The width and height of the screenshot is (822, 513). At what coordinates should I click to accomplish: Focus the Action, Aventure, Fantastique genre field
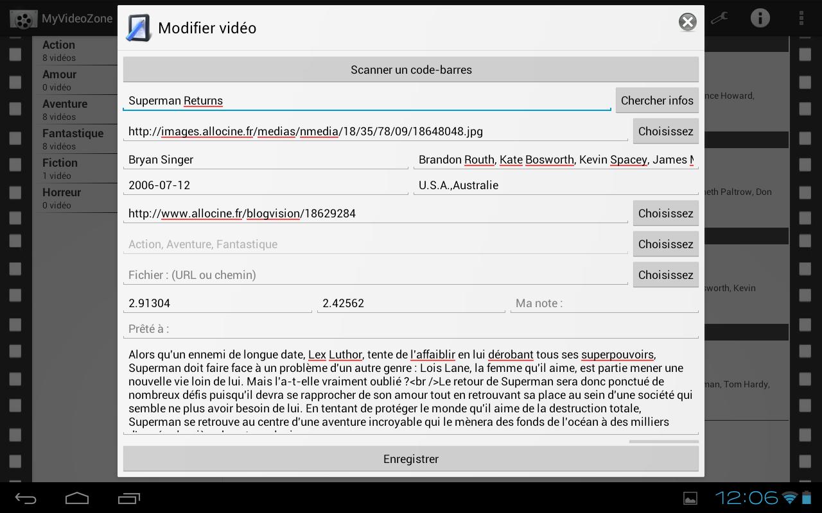pos(376,244)
